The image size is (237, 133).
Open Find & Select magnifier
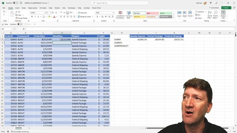[216, 13]
